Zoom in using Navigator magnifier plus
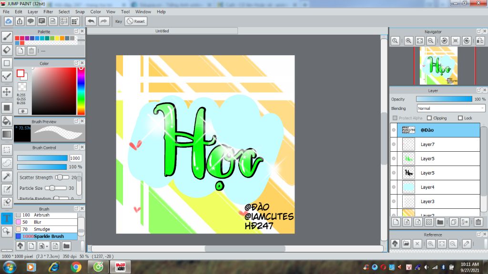Screen dimensions: 488x274 pyautogui.click(x=408, y=41)
